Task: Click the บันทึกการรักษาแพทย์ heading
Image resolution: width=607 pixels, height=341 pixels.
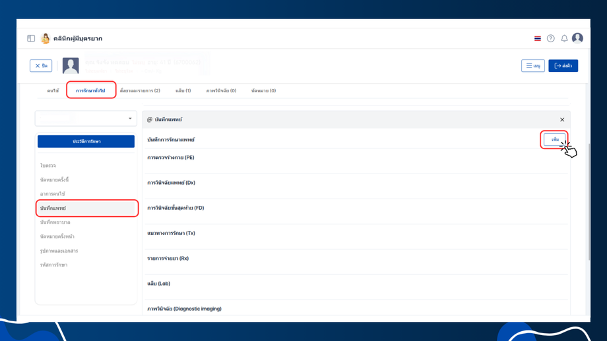Action: pyautogui.click(x=171, y=139)
